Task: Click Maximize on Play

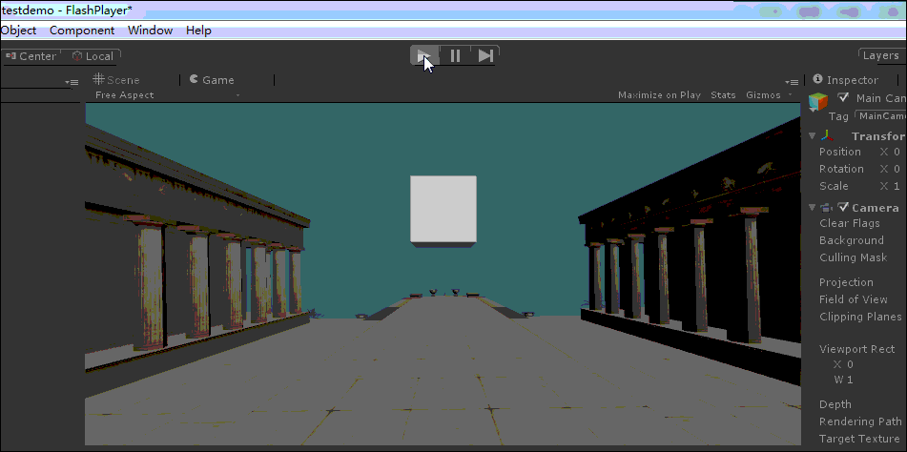Action: pyautogui.click(x=659, y=95)
